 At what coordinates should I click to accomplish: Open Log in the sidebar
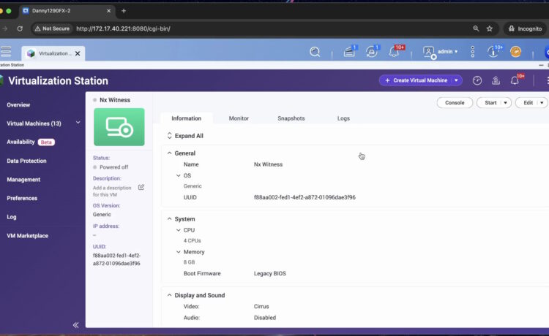pos(12,217)
